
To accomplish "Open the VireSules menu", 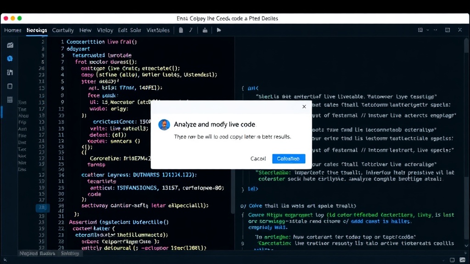I will point(158,30).
